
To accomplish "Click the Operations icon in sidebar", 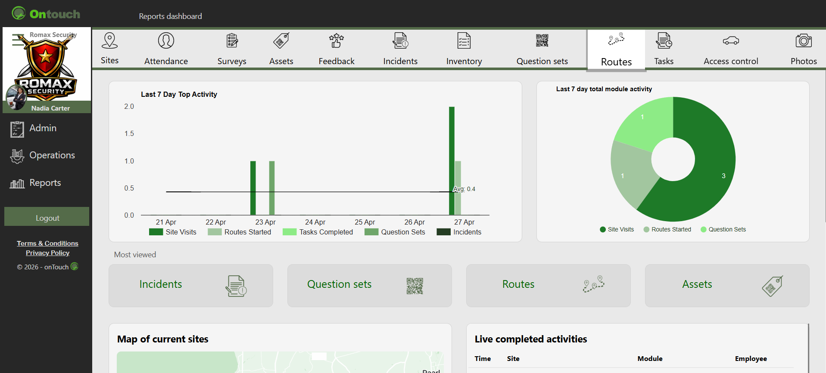I will (17, 156).
